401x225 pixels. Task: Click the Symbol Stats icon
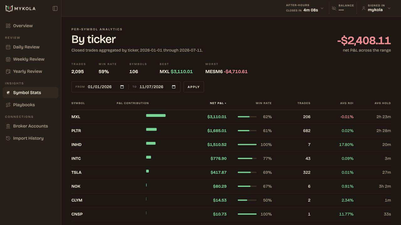point(8,92)
